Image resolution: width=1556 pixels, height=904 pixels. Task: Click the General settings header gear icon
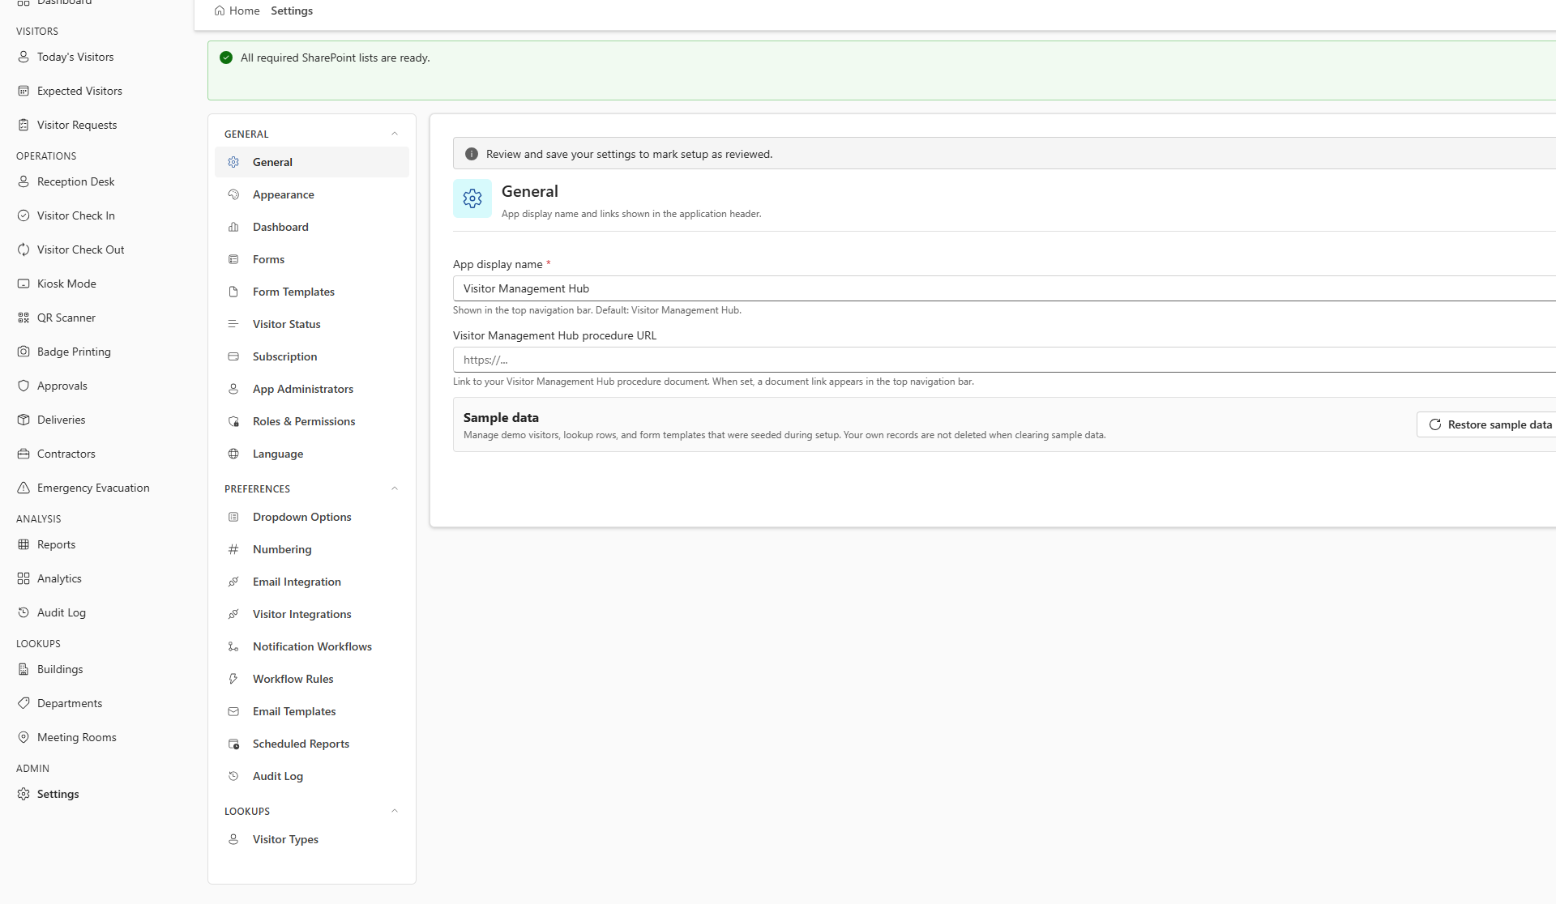472,198
